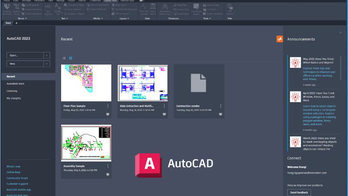Click the orange notification icon beside Announcements
Image resolution: width=348 pixels, height=196 pixels.
280,39
